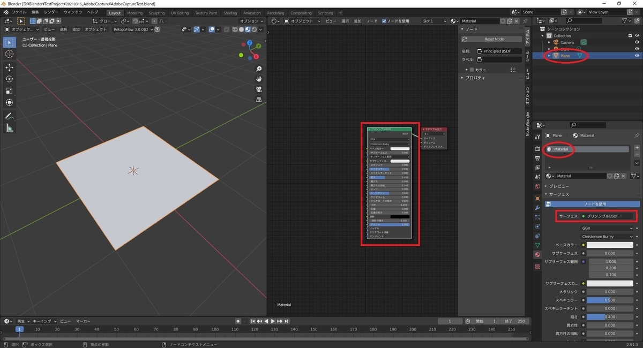This screenshot has height=348, width=643.
Task: Click the node name field Principled BSDF
Action: coord(499,51)
